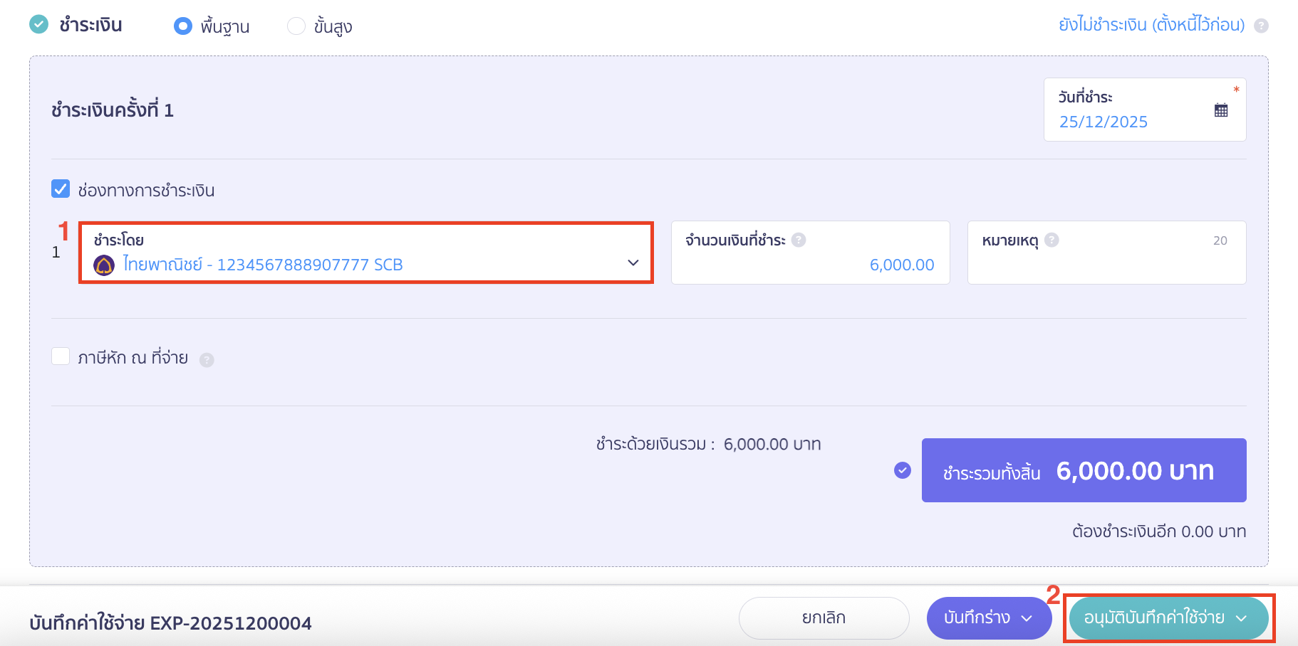Select the ขั้นสูง radio option
Image resolution: width=1298 pixels, height=646 pixels.
pos(296,26)
